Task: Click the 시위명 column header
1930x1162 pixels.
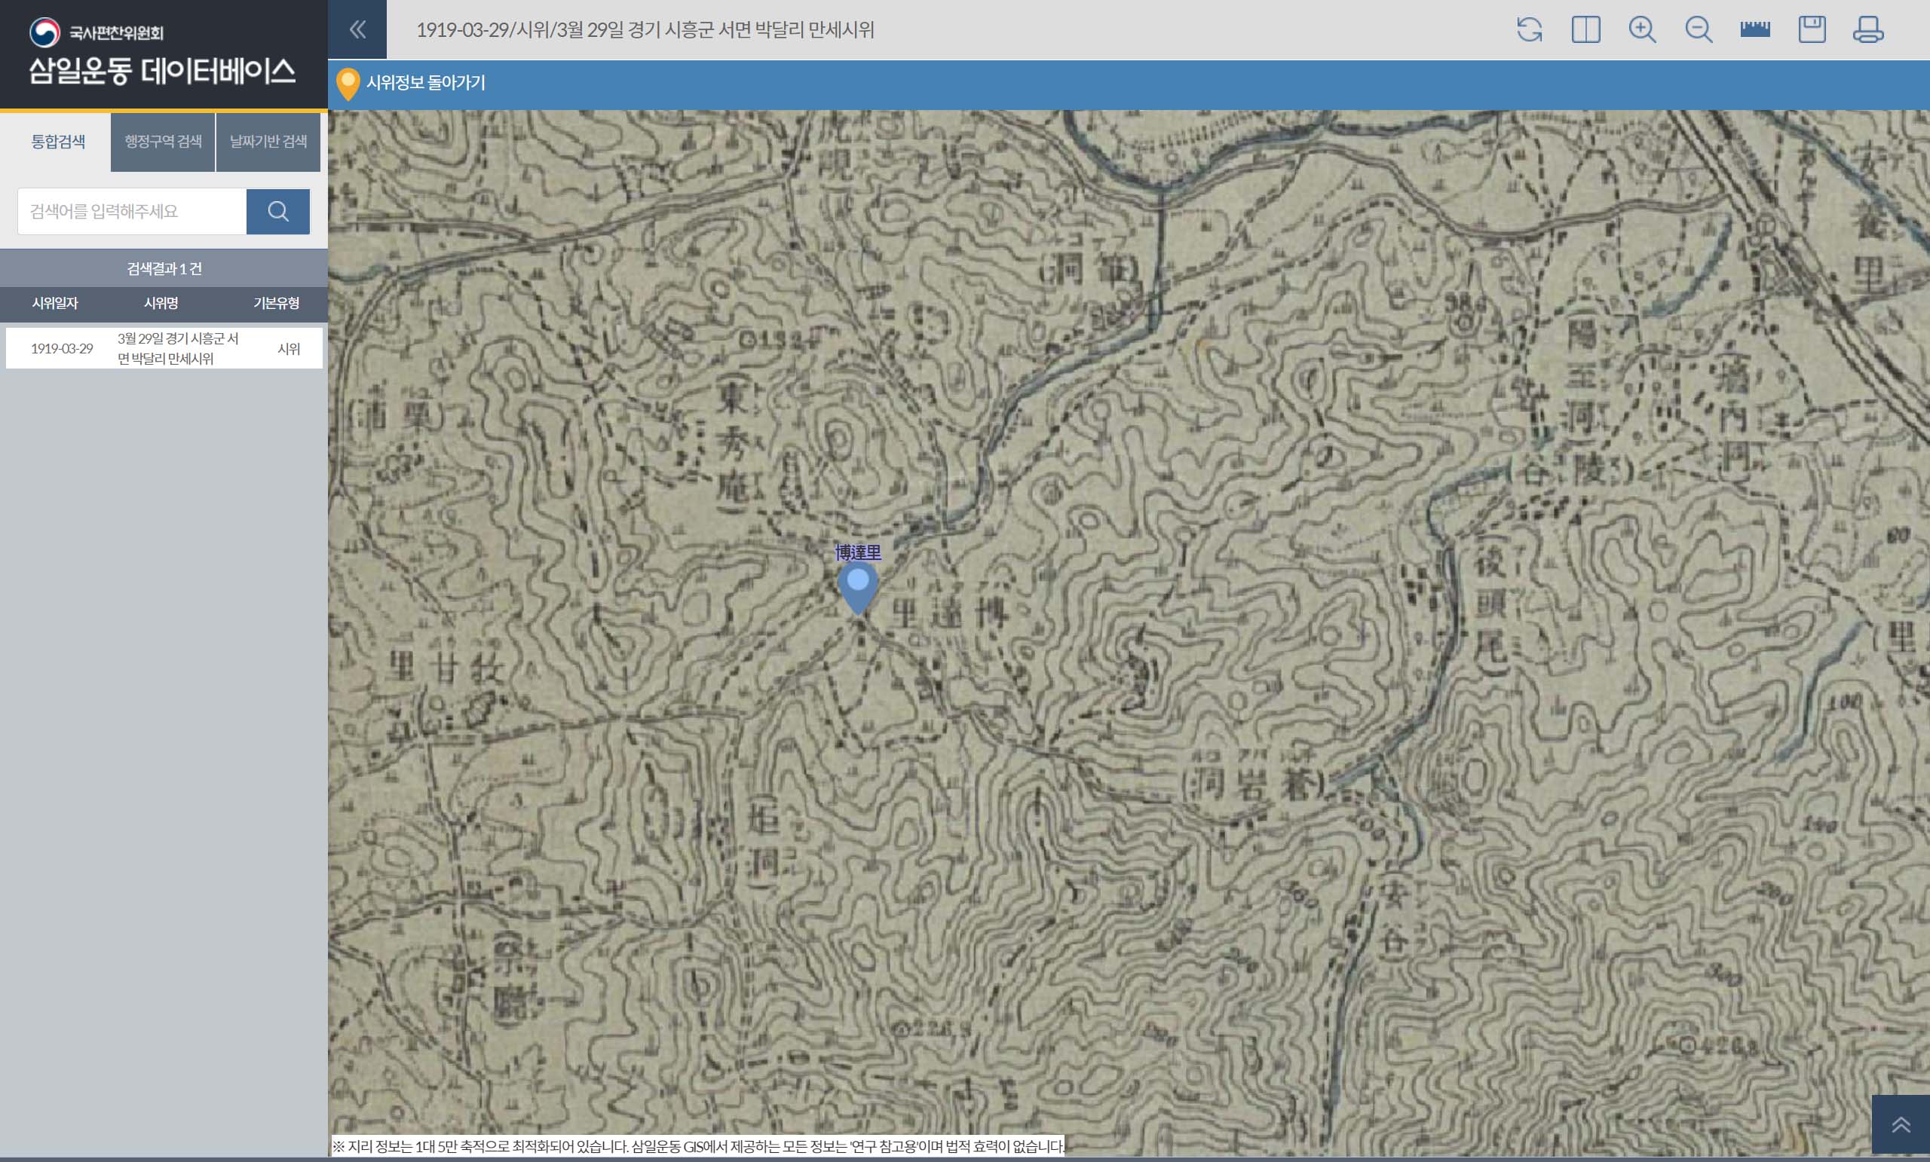Action: point(161,303)
